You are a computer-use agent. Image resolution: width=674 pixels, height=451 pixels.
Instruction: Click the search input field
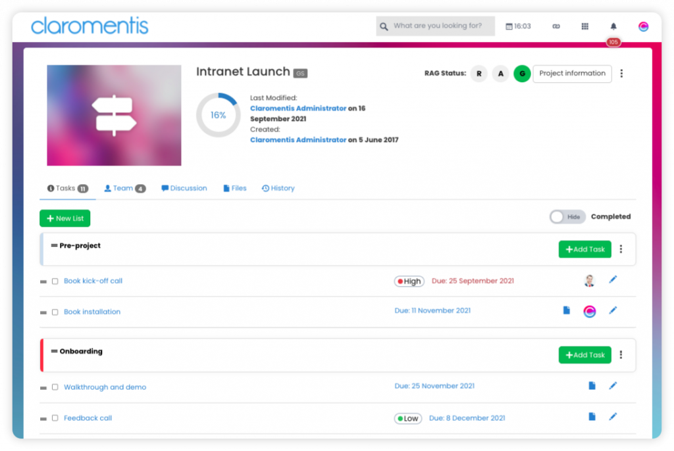441,26
